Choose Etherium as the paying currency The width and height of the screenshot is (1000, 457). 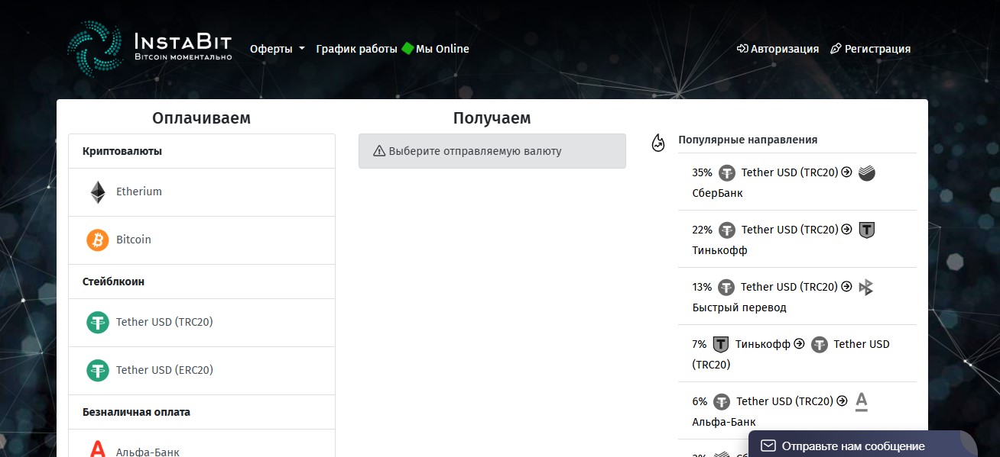pyautogui.click(x=202, y=192)
